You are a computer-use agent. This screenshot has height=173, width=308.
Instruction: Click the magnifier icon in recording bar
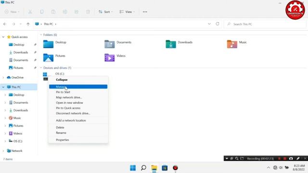237,159
